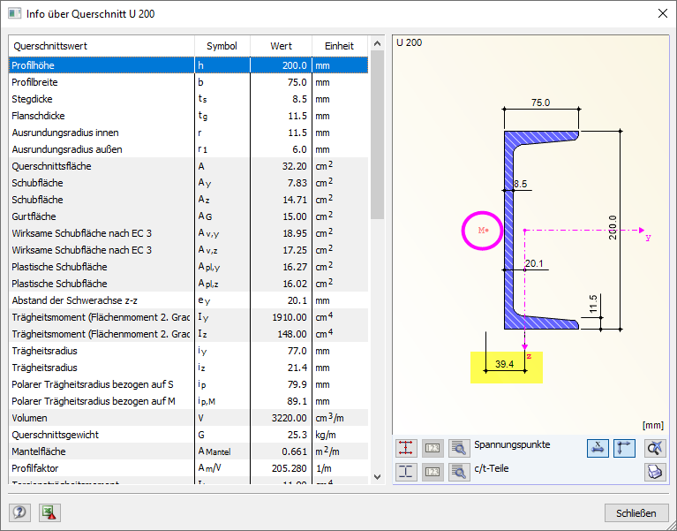Select the Trägheitsmoment row with value 1910.00
The height and width of the screenshot is (531, 677).
click(188, 317)
